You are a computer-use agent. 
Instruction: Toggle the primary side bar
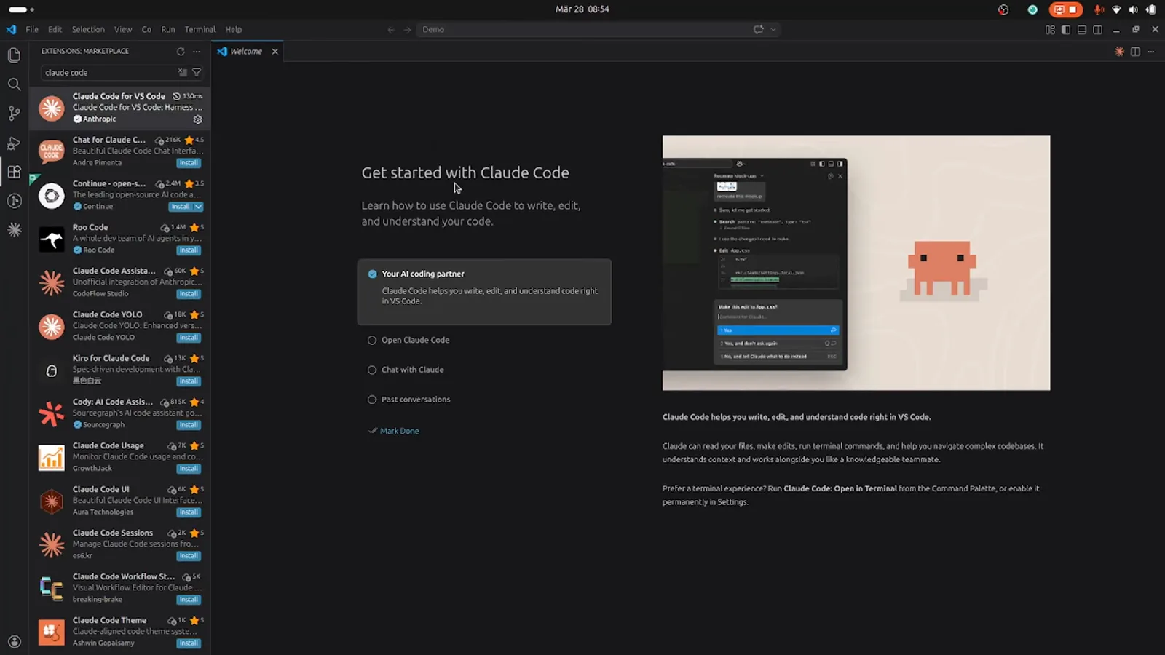click(1066, 30)
